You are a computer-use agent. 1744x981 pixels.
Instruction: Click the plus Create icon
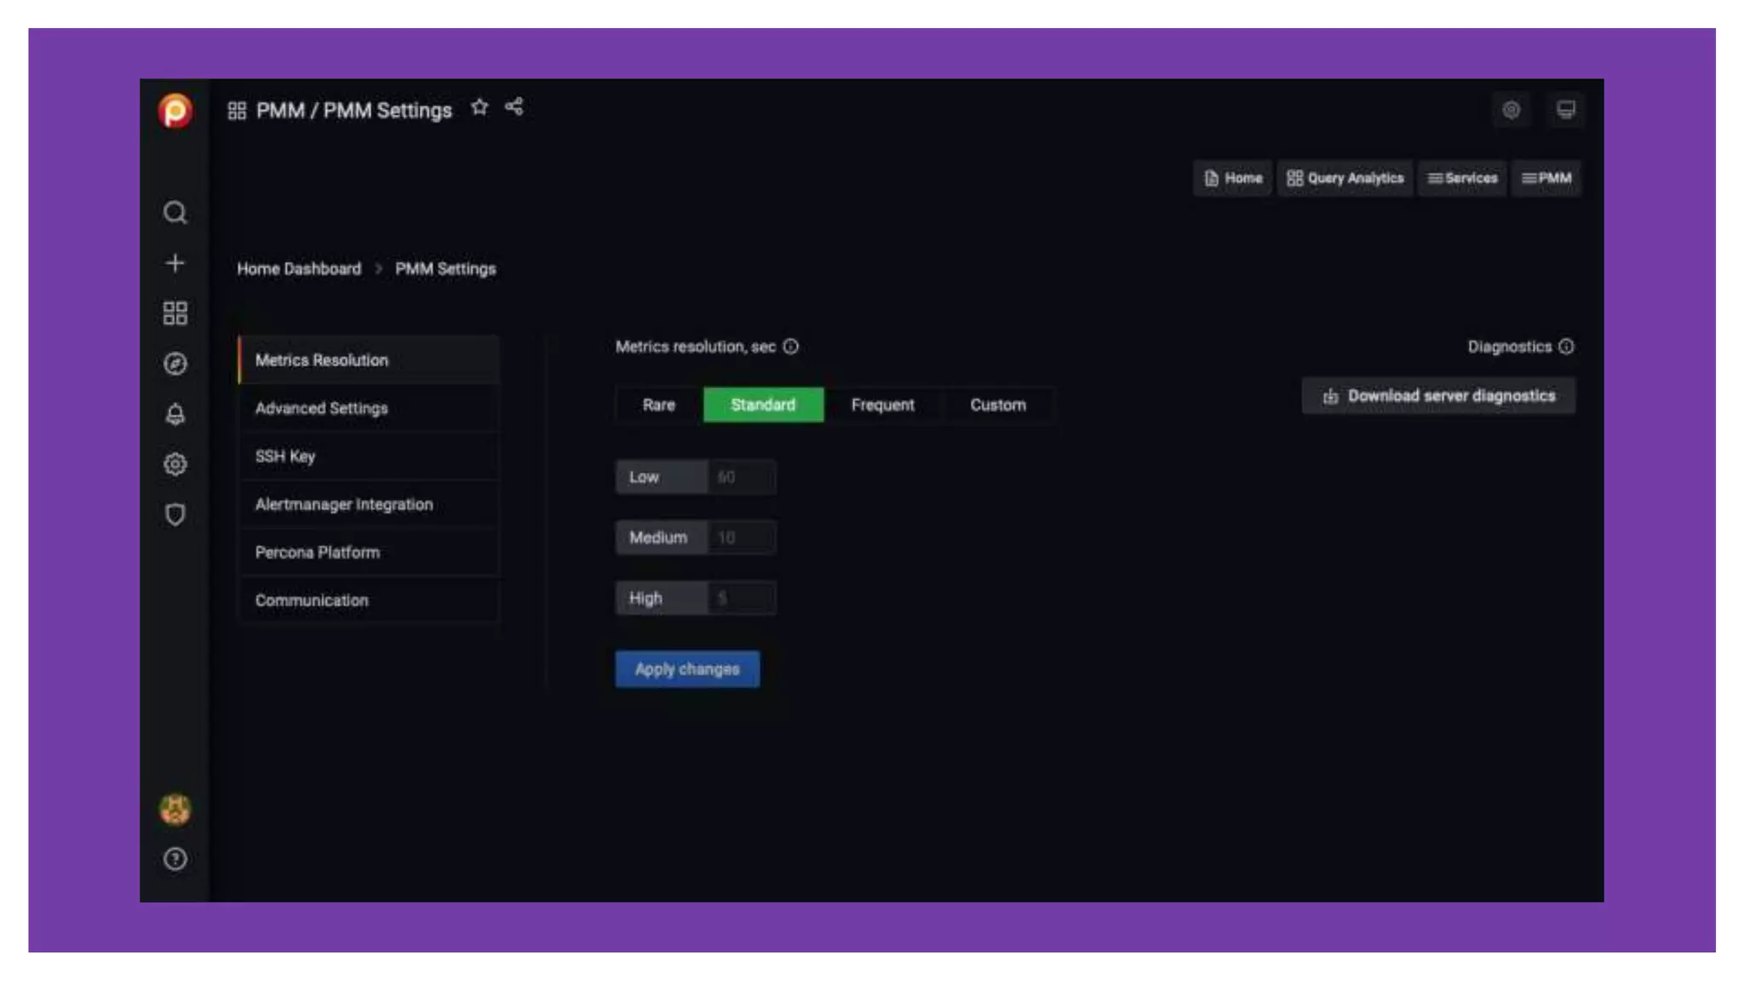pos(175,263)
